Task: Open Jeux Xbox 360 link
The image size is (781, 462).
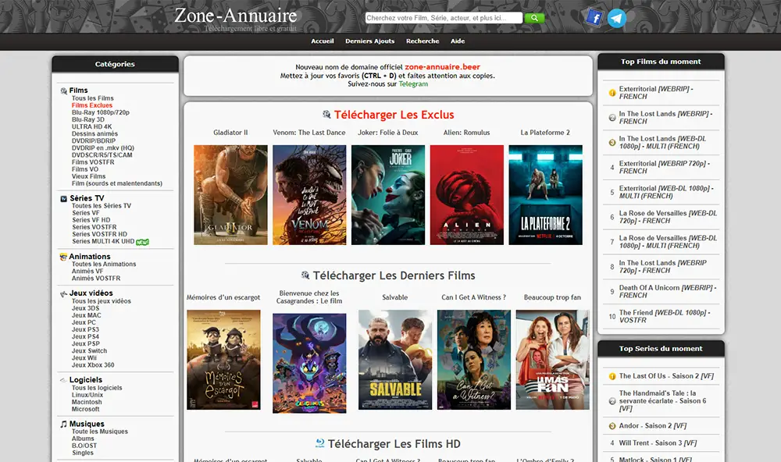Action: tap(93, 365)
